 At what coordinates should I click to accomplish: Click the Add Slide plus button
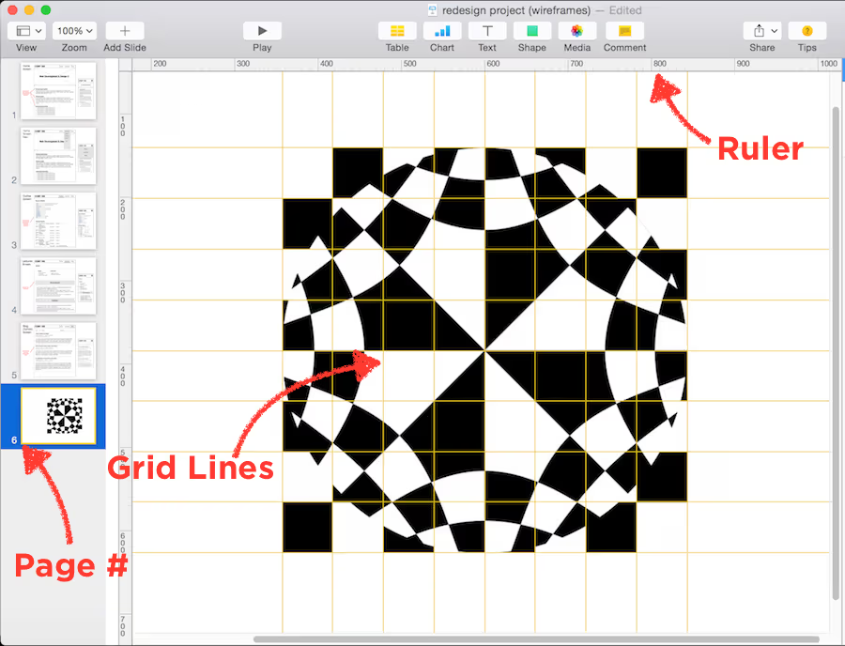pyautogui.click(x=125, y=31)
